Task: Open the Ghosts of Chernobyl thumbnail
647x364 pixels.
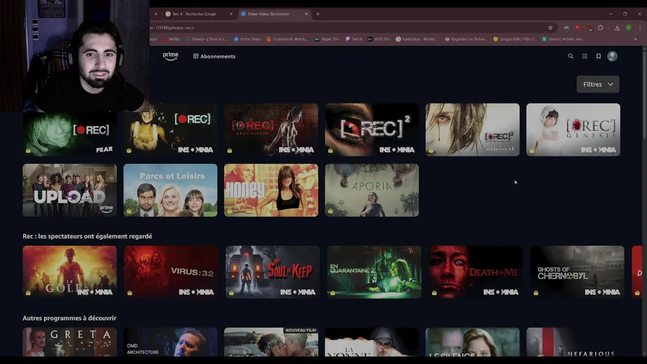Action: point(577,272)
